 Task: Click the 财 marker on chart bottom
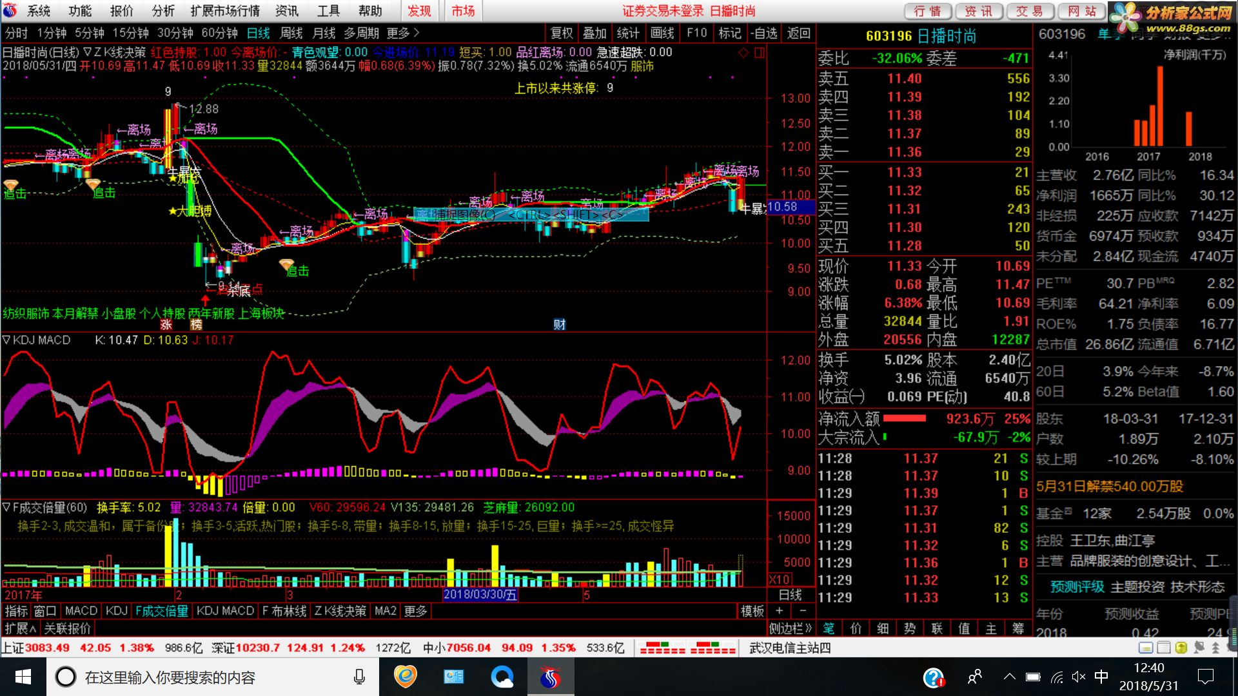tap(559, 325)
